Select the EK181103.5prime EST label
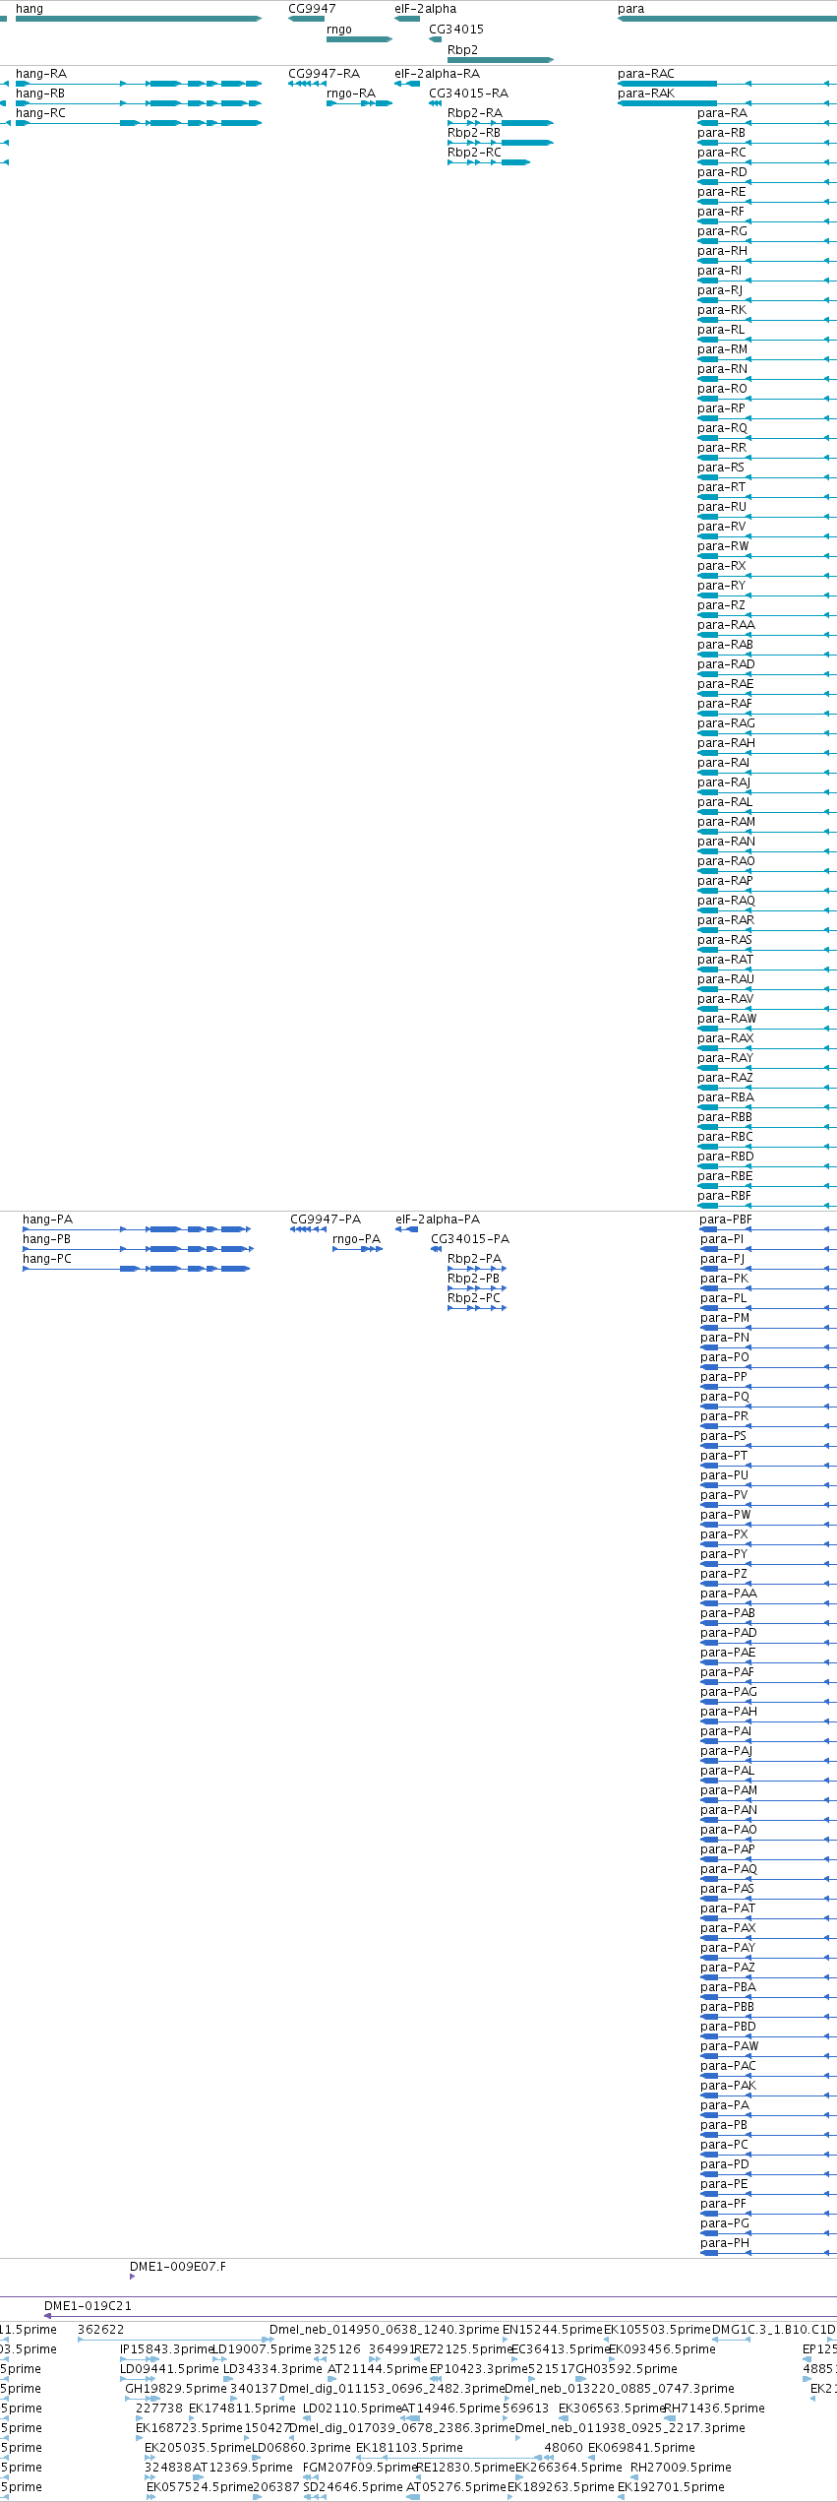The height and width of the screenshot is (2502, 837). [x=409, y=2448]
